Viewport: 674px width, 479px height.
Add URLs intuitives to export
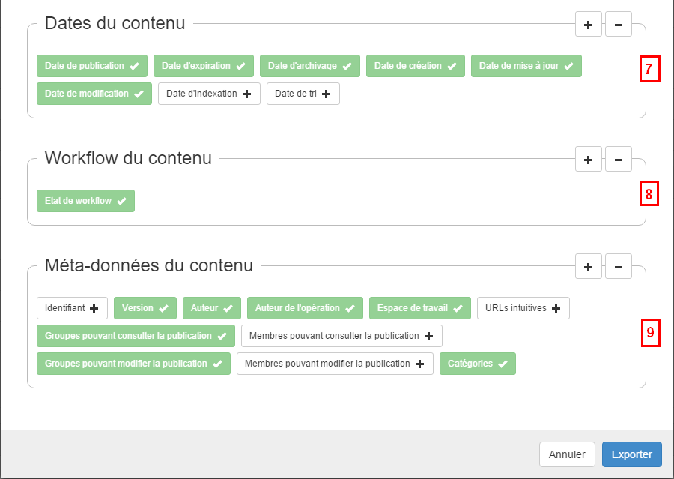(523, 307)
